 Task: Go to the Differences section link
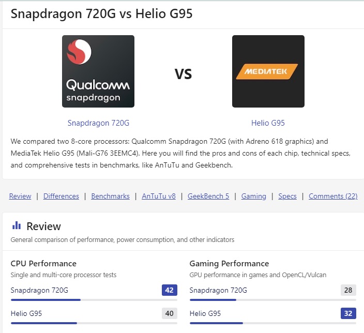pyautogui.click(x=61, y=196)
